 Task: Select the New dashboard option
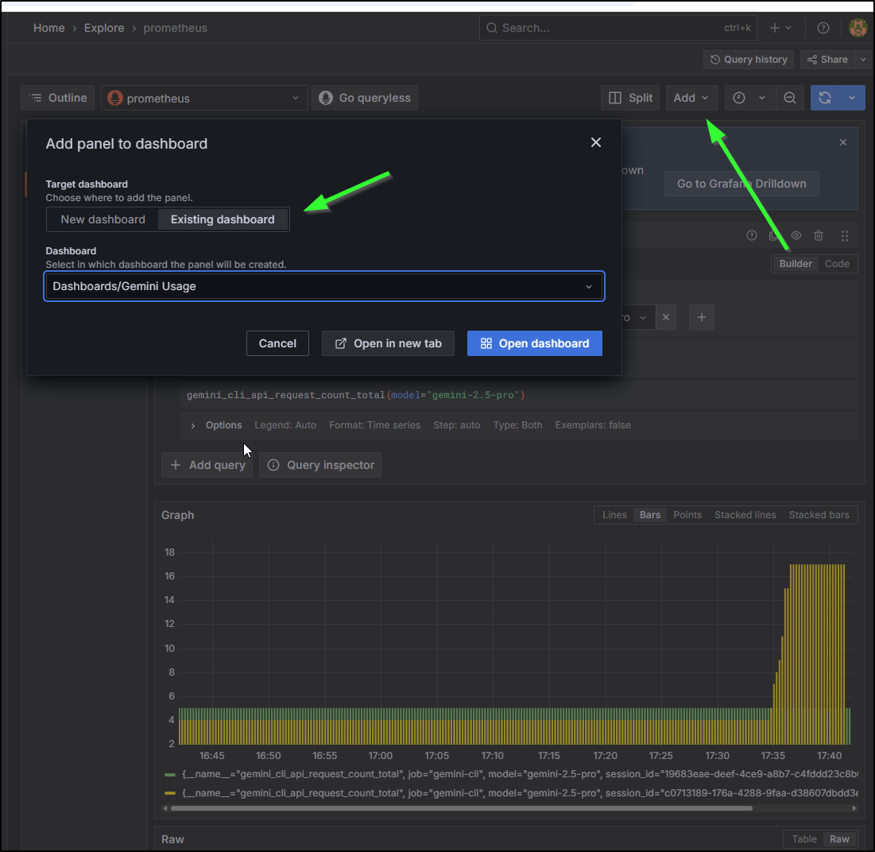click(103, 220)
